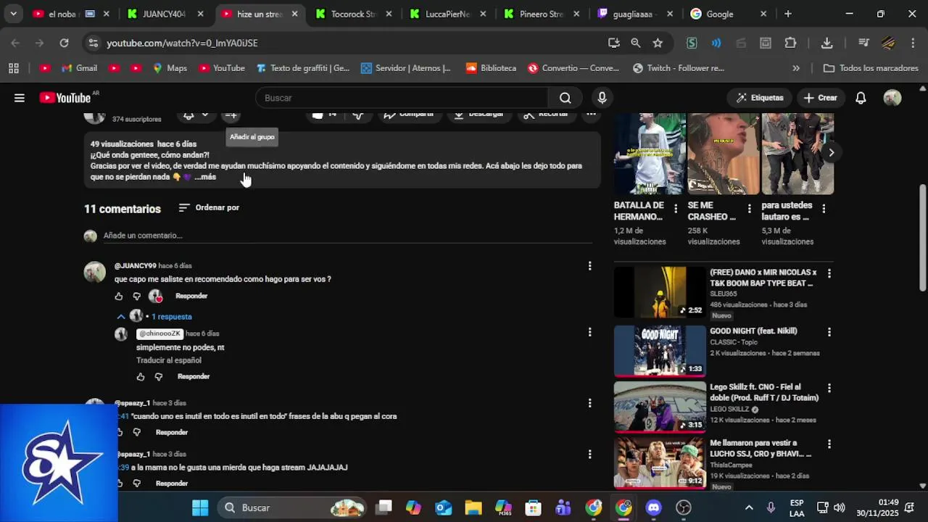Open Me llamaron para vestir video thumbnail

[660, 463]
